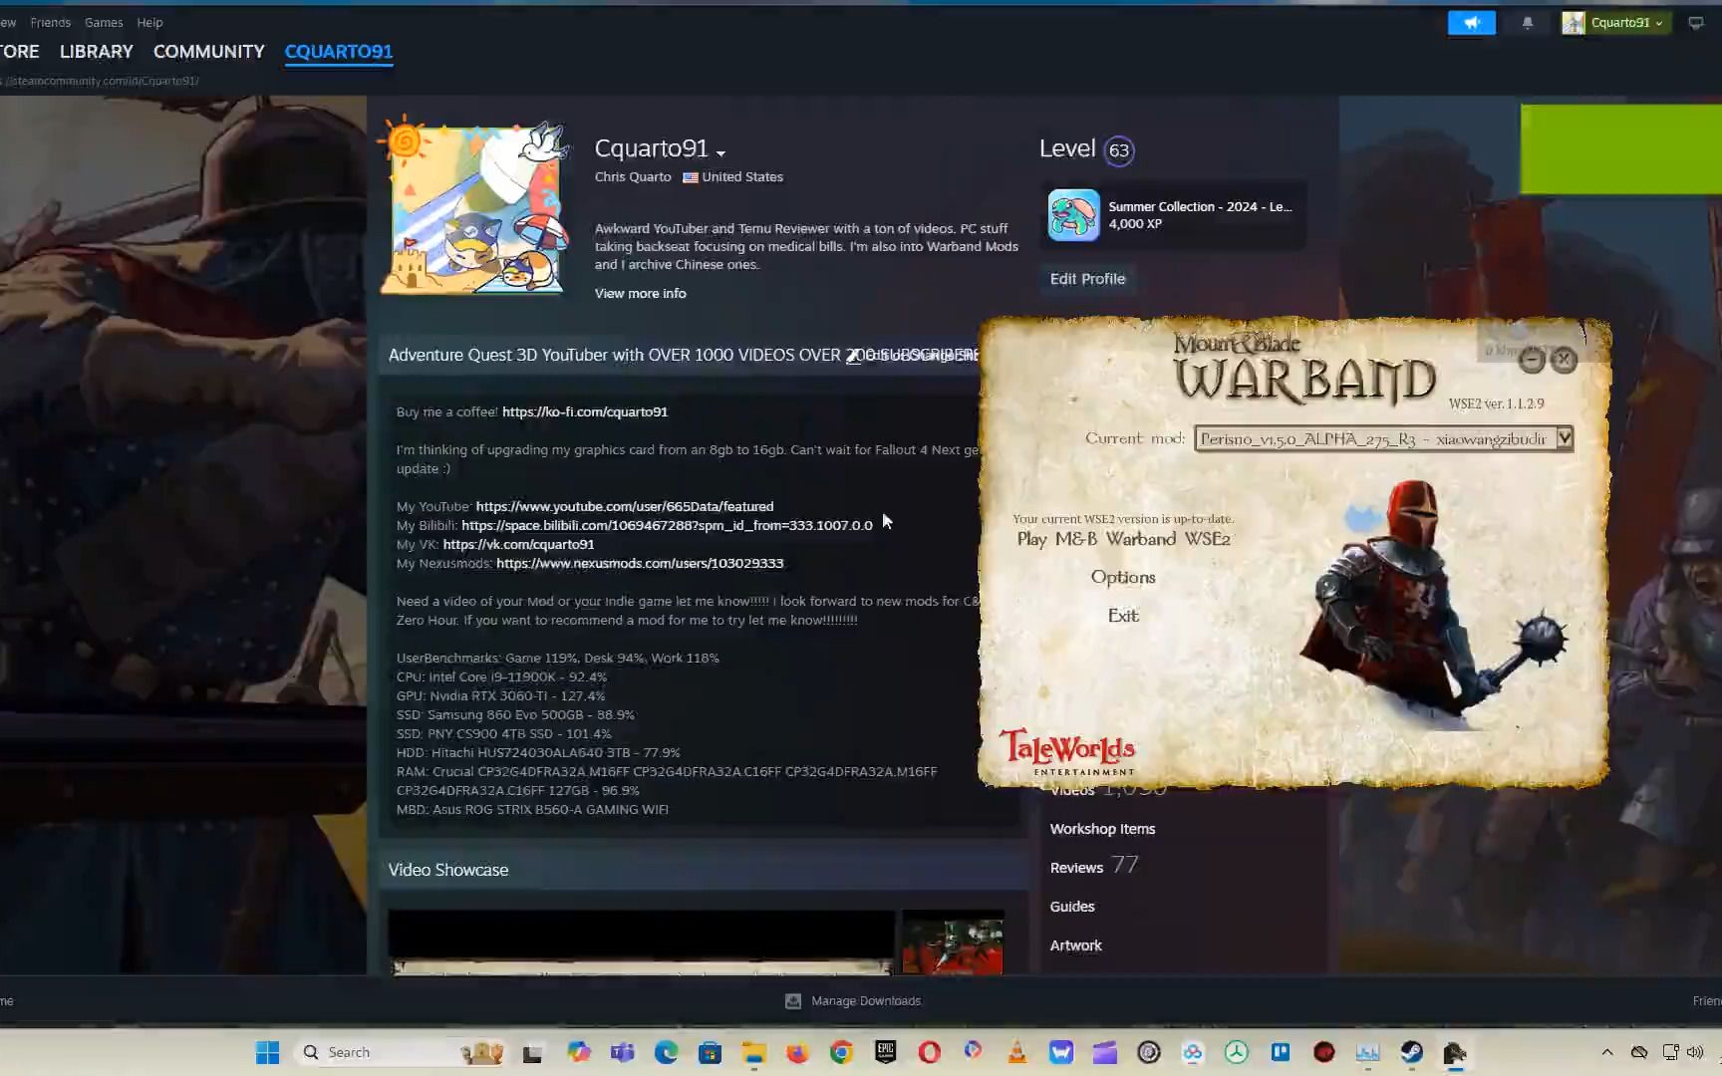The height and width of the screenshot is (1076, 1722).
Task: Open Microsoft Edge from the taskbar
Action: coord(666,1052)
